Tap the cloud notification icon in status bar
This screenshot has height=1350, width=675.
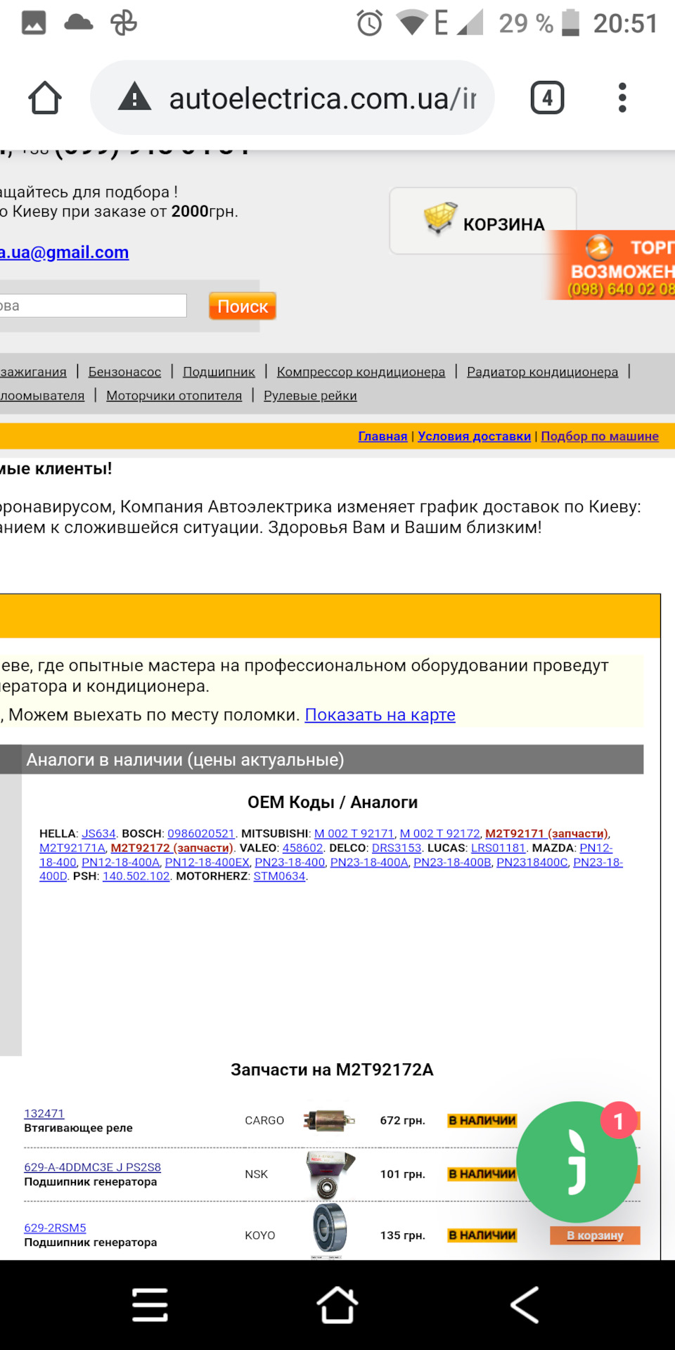click(x=78, y=23)
